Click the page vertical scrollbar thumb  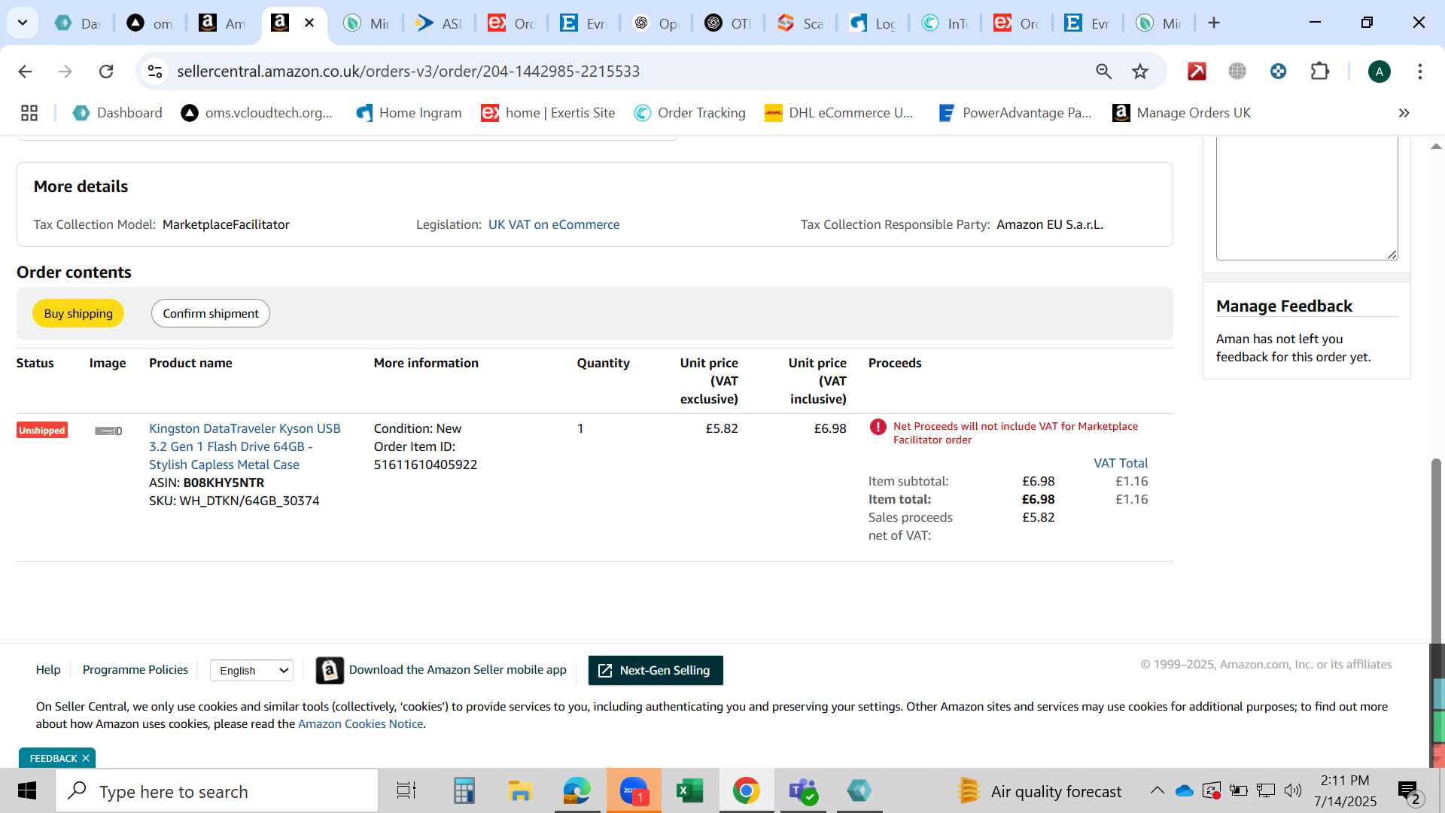tap(1436, 550)
